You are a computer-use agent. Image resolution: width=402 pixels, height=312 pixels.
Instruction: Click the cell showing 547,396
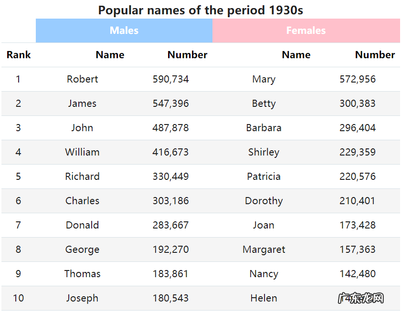(x=171, y=104)
